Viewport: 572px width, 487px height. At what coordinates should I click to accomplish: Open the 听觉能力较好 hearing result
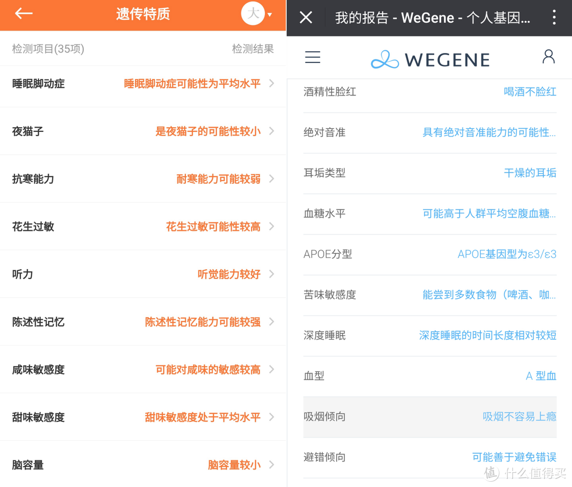(x=229, y=274)
